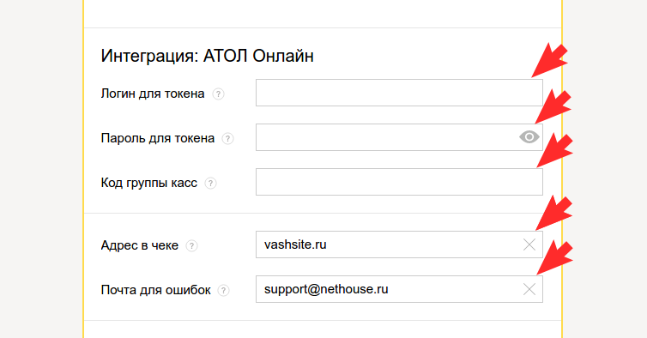Open help hint for Логин для токена
Image resolution: width=647 pixels, height=338 pixels.
point(218,94)
